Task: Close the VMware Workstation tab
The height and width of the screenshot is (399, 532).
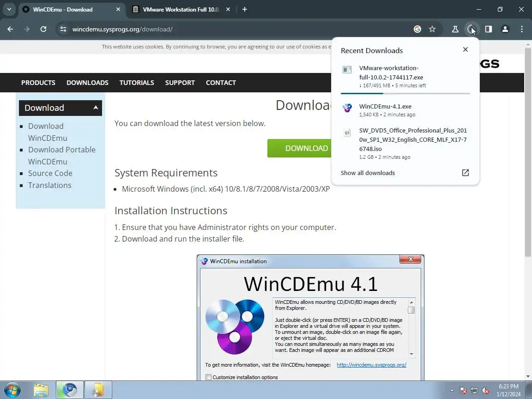Action: [x=228, y=10]
